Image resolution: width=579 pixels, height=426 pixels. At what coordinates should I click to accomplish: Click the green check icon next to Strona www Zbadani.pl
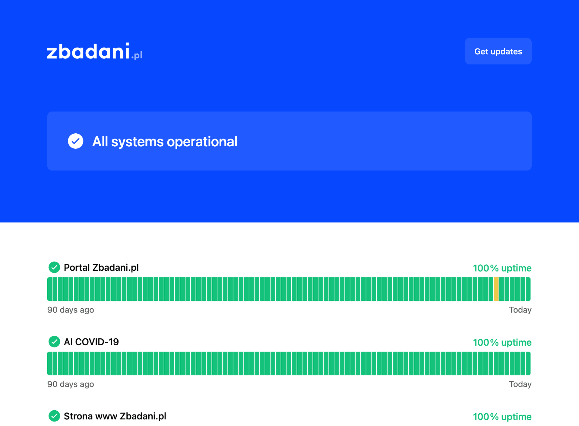54,416
